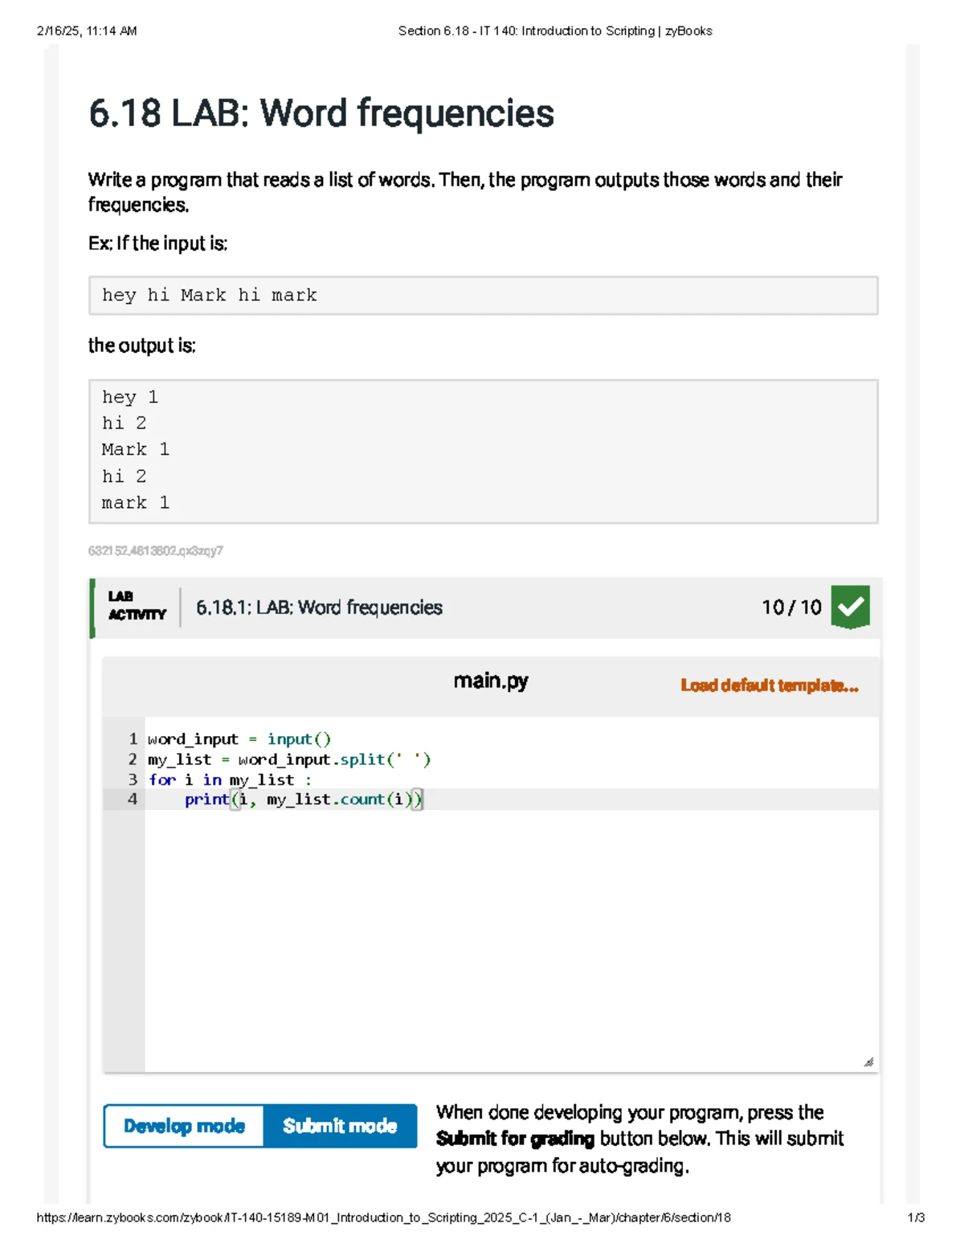Screen dimensions: 964x1248
Task: Click the 6.18 LAB: Word frequencies heading
Action: [321, 113]
